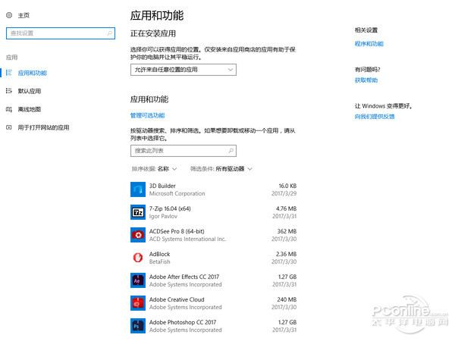Image resolution: width=455 pixels, height=341 pixels.
Task: Click the Apps & features list icon in sidebar
Action: pyautogui.click(x=9, y=73)
